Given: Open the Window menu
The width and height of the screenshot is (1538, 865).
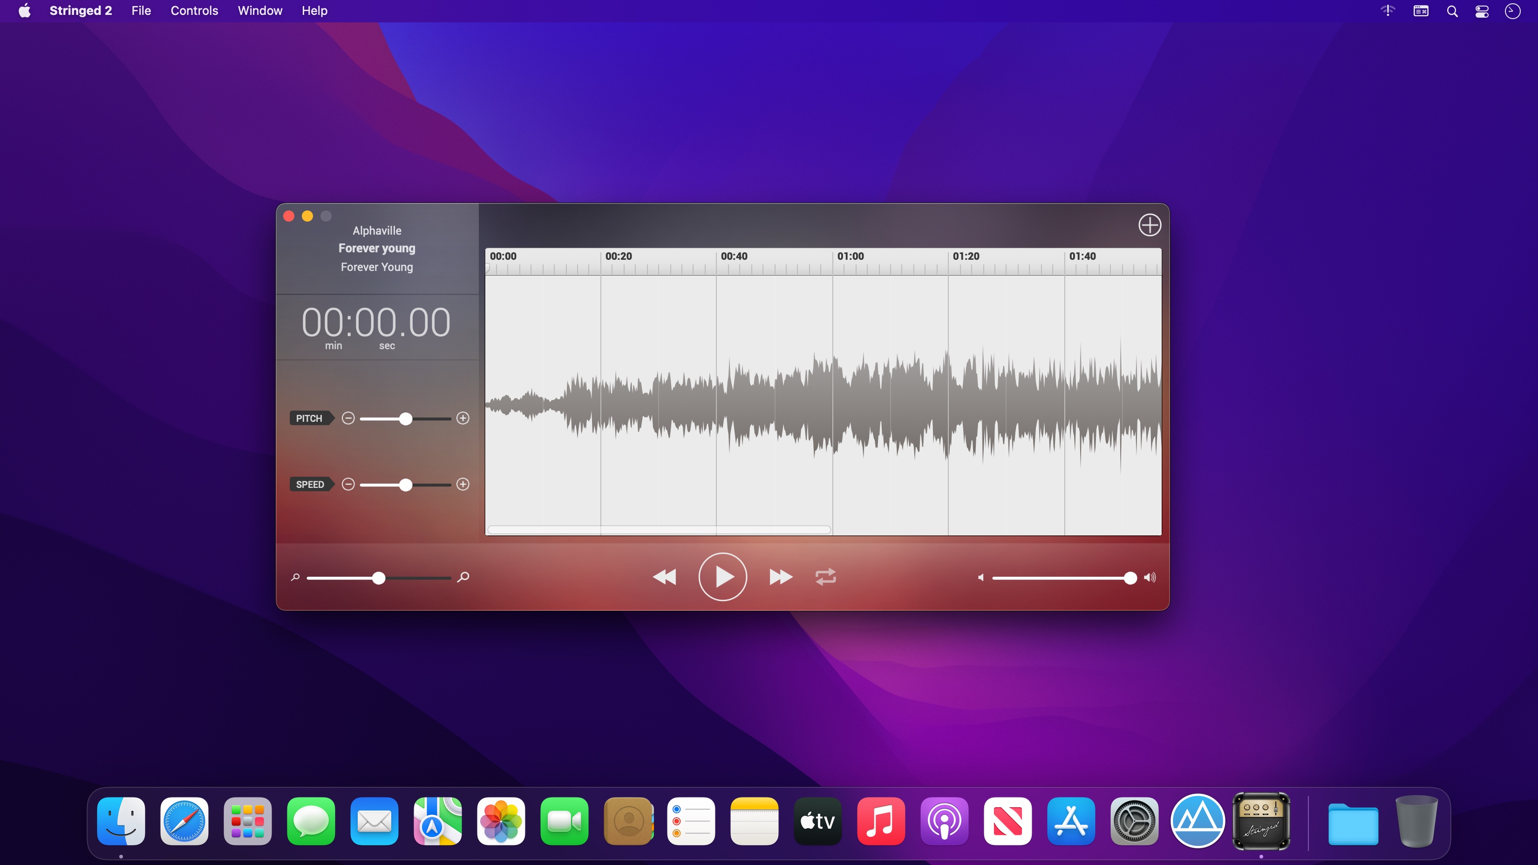Looking at the screenshot, I should click(260, 11).
